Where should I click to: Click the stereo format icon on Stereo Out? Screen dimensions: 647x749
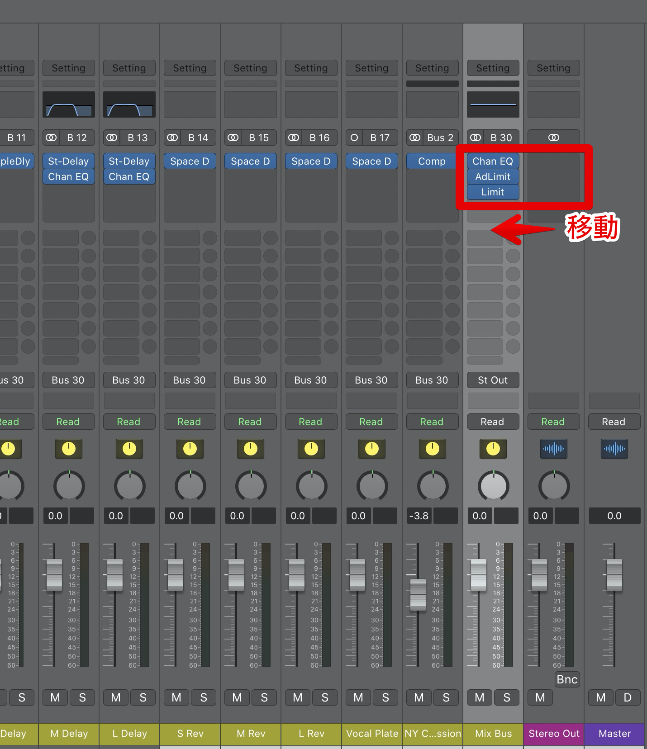pyautogui.click(x=553, y=137)
